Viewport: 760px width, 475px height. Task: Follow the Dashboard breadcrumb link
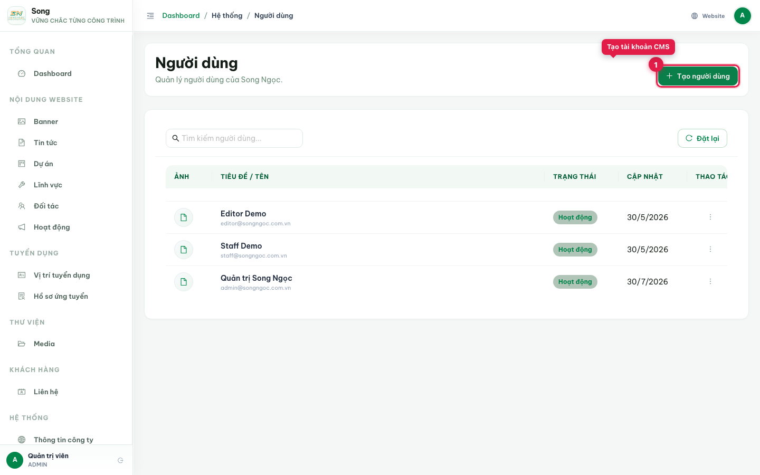[181, 16]
